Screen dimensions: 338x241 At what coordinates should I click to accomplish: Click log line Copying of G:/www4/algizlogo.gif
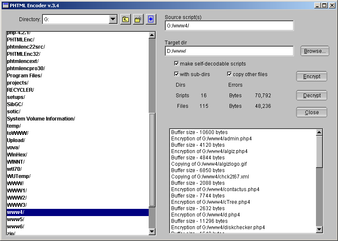(x=209, y=164)
